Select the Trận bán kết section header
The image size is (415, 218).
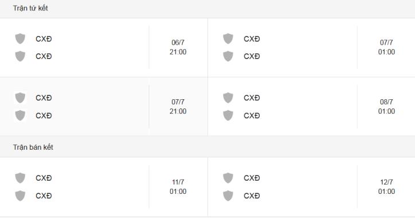tap(33, 147)
